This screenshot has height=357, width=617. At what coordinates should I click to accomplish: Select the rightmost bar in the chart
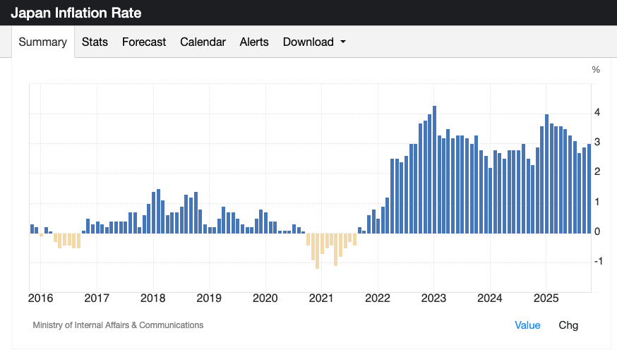tap(589, 188)
